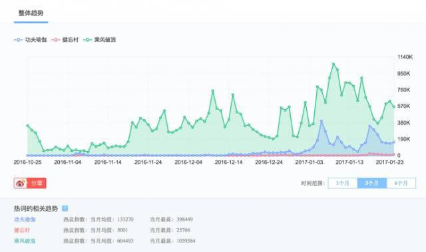
Task: Click the monthly high value 1059584
Action: point(186,241)
